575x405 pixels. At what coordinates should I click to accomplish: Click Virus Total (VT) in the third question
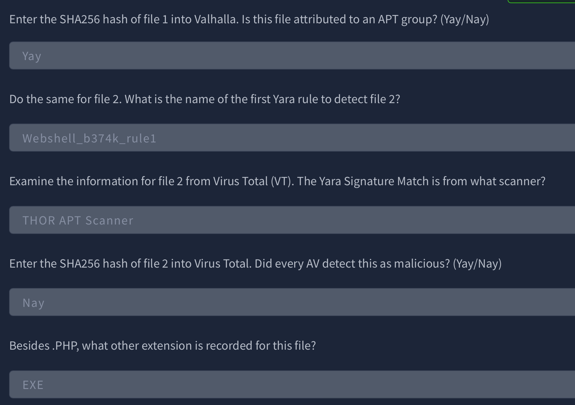(x=254, y=181)
